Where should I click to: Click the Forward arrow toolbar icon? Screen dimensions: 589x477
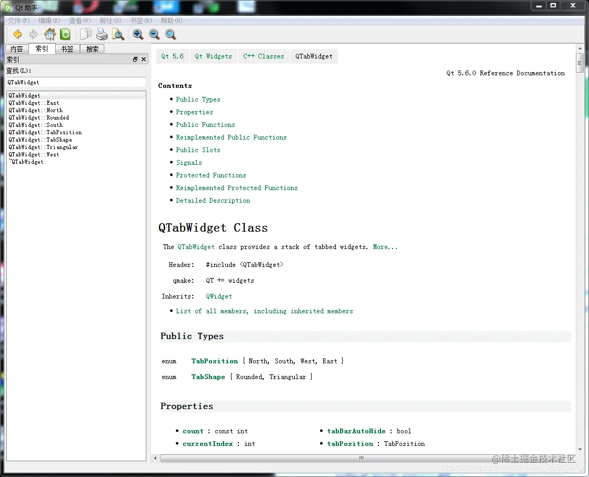(x=34, y=35)
